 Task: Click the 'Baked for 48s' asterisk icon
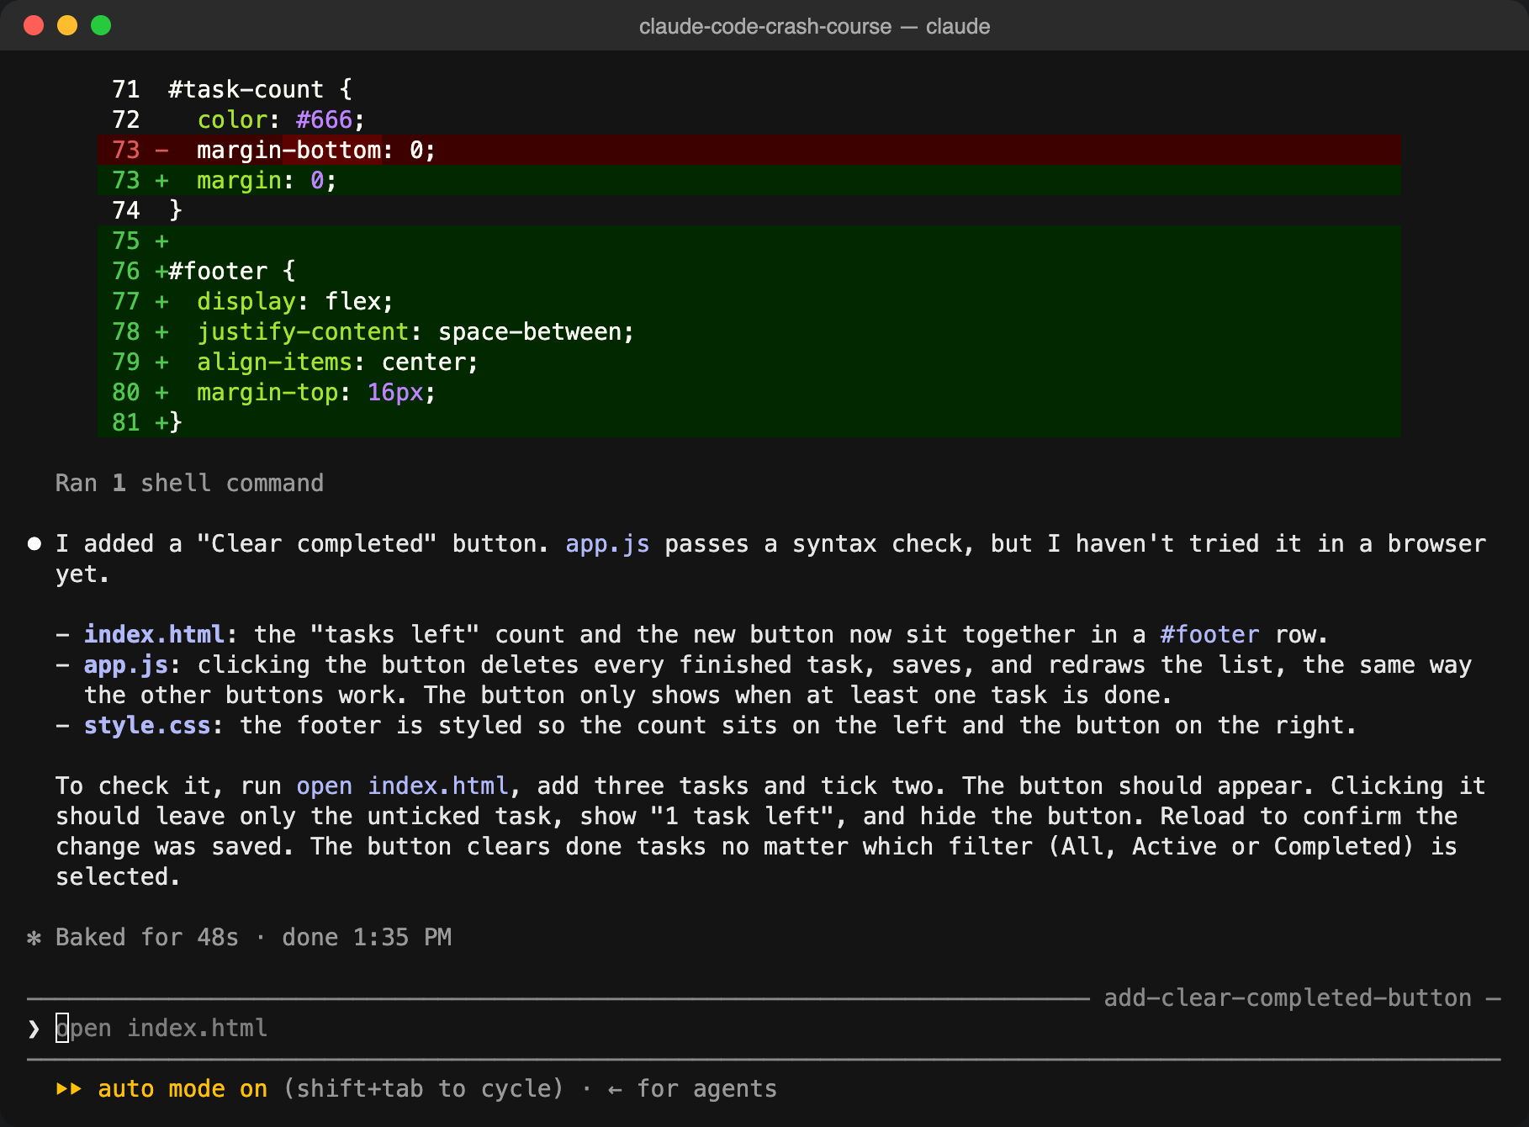point(34,938)
